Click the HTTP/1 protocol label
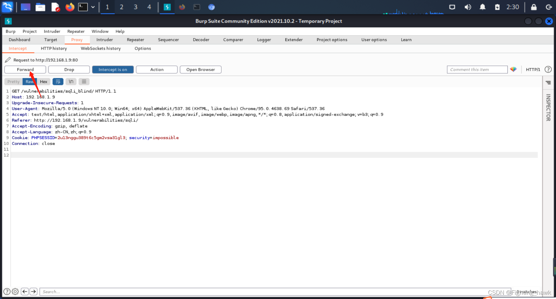Viewport: 556px width, 299px height. [533, 69]
